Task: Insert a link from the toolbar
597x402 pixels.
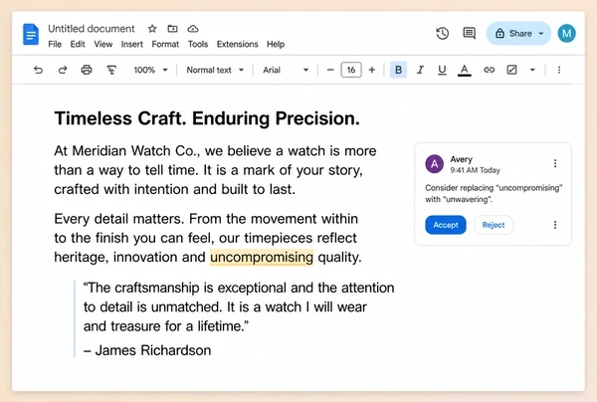Action: tap(489, 70)
